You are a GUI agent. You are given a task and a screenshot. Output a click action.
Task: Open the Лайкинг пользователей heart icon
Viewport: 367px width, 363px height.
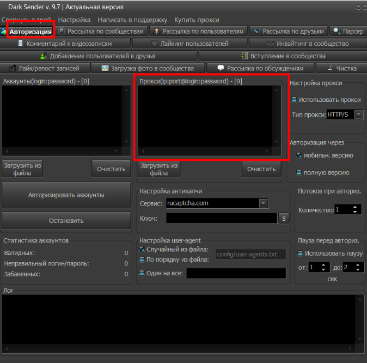coord(154,44)
